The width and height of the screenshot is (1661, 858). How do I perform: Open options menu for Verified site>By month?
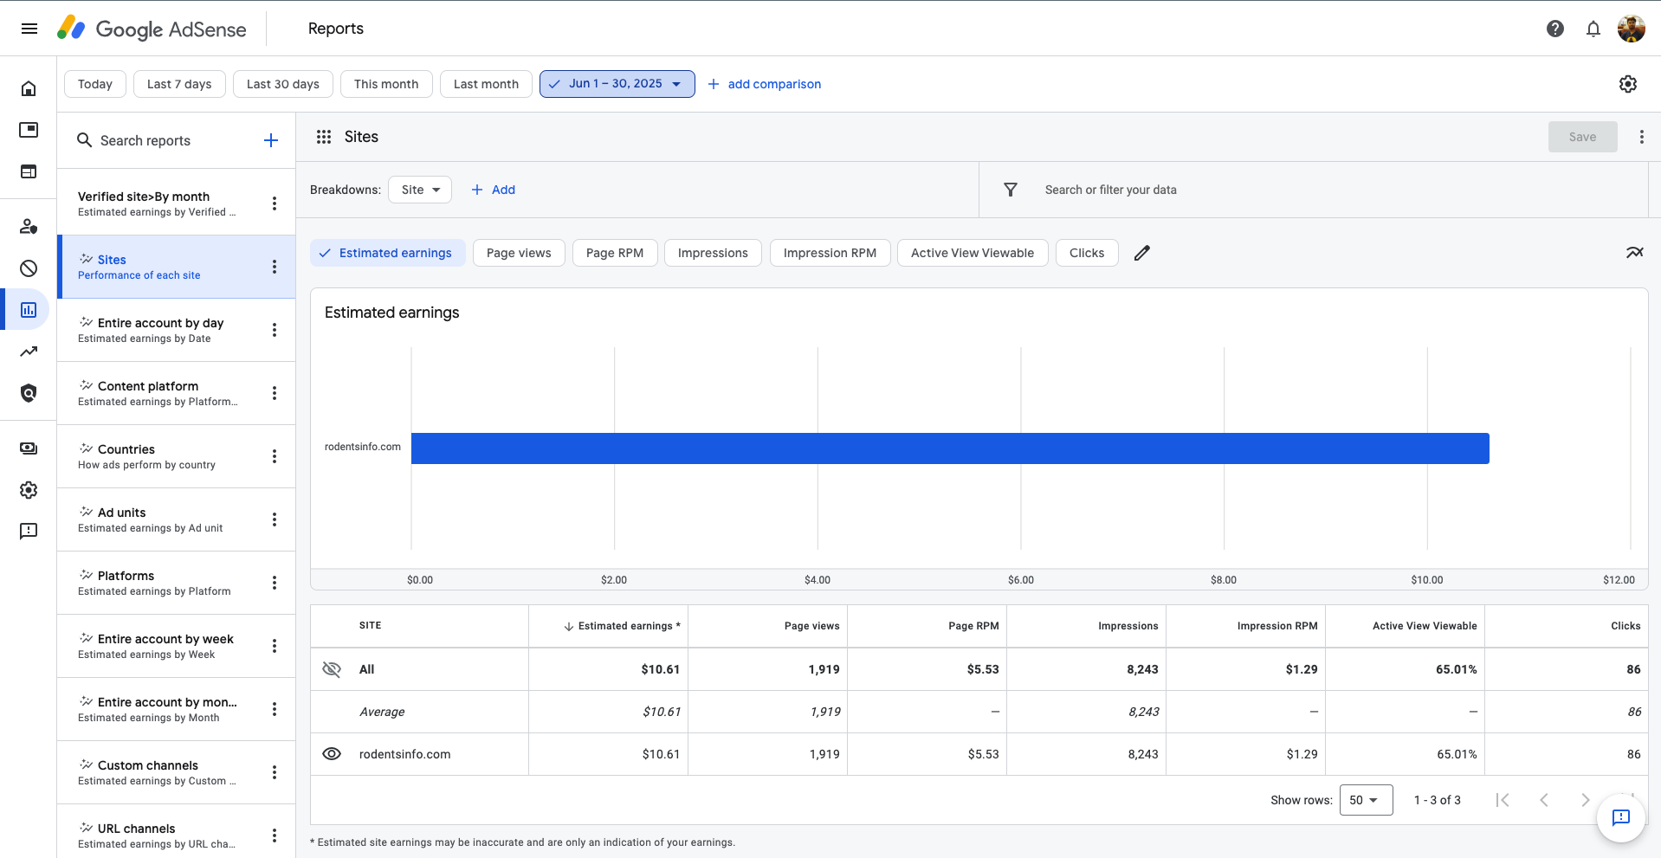(275, 203)
